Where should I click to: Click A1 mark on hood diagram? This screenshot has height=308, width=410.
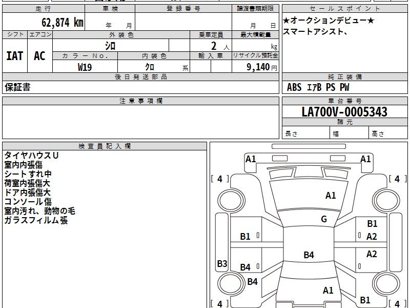[x=331, y=196]
